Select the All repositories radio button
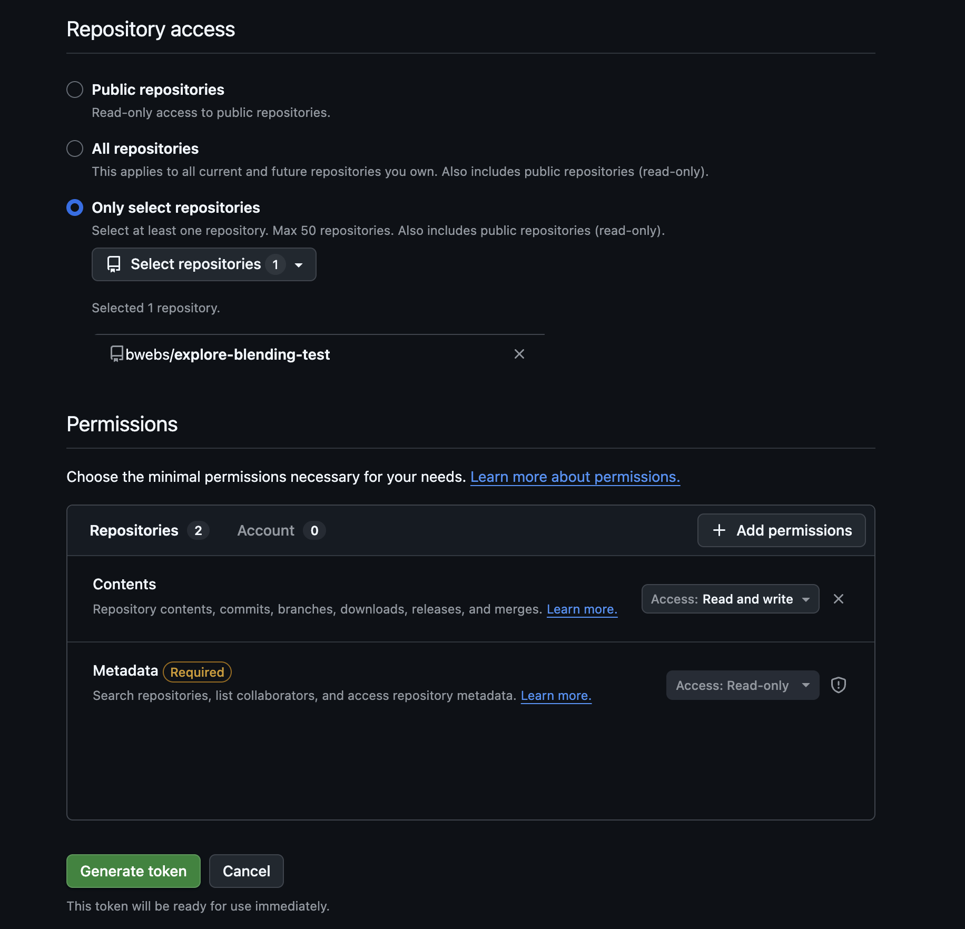 [x=74, y=149]
